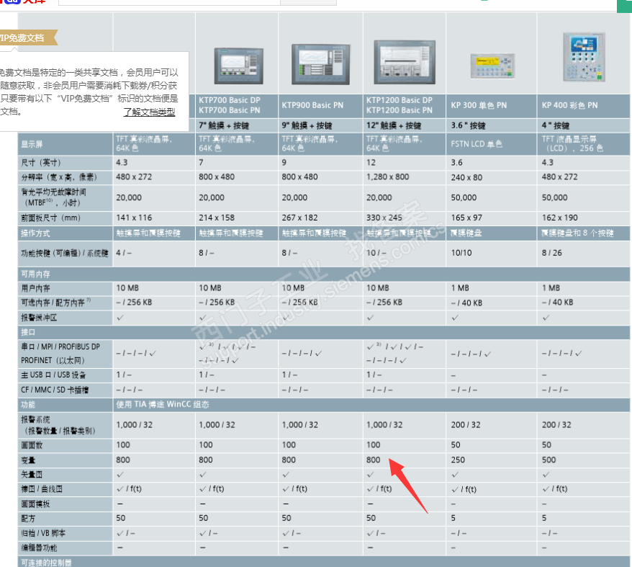The width and height of the screenshot is (632, 567).
Task: Click the 165 x 97 panel size
Action: tap(466, 218)
